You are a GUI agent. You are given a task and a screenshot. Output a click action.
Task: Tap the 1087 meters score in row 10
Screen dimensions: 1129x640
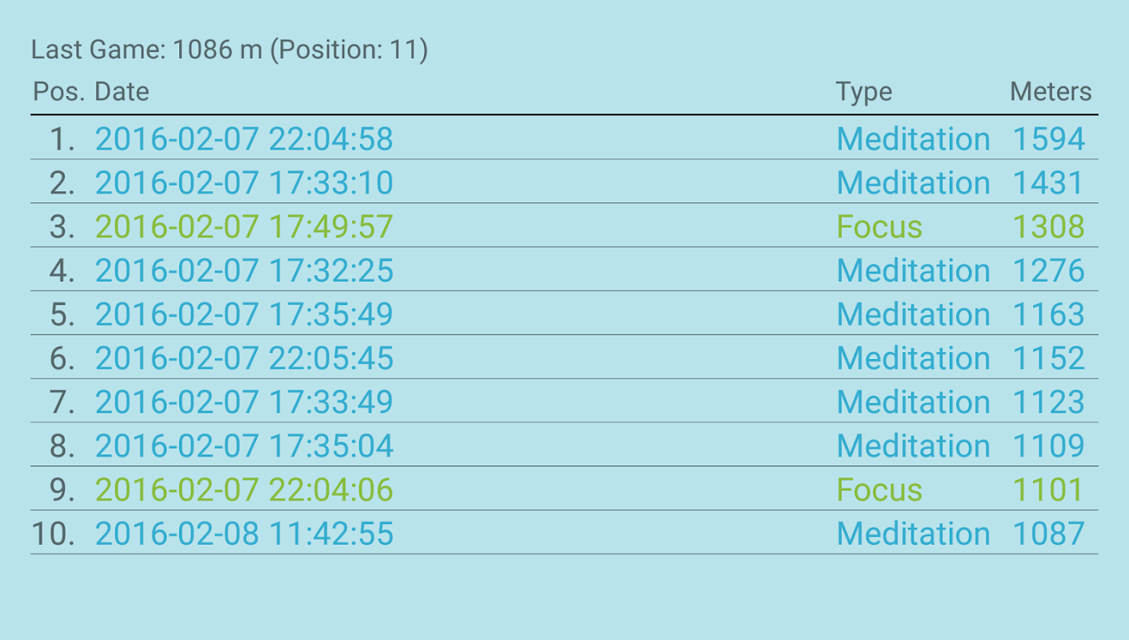[1048, 534]
